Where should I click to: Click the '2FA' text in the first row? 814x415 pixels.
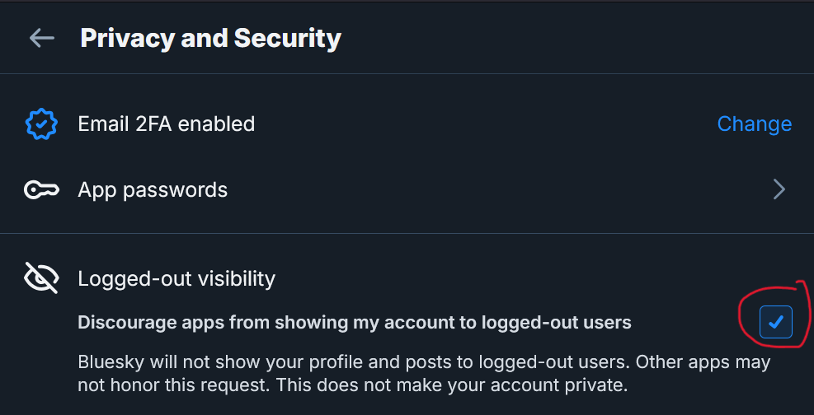[152, 124]
